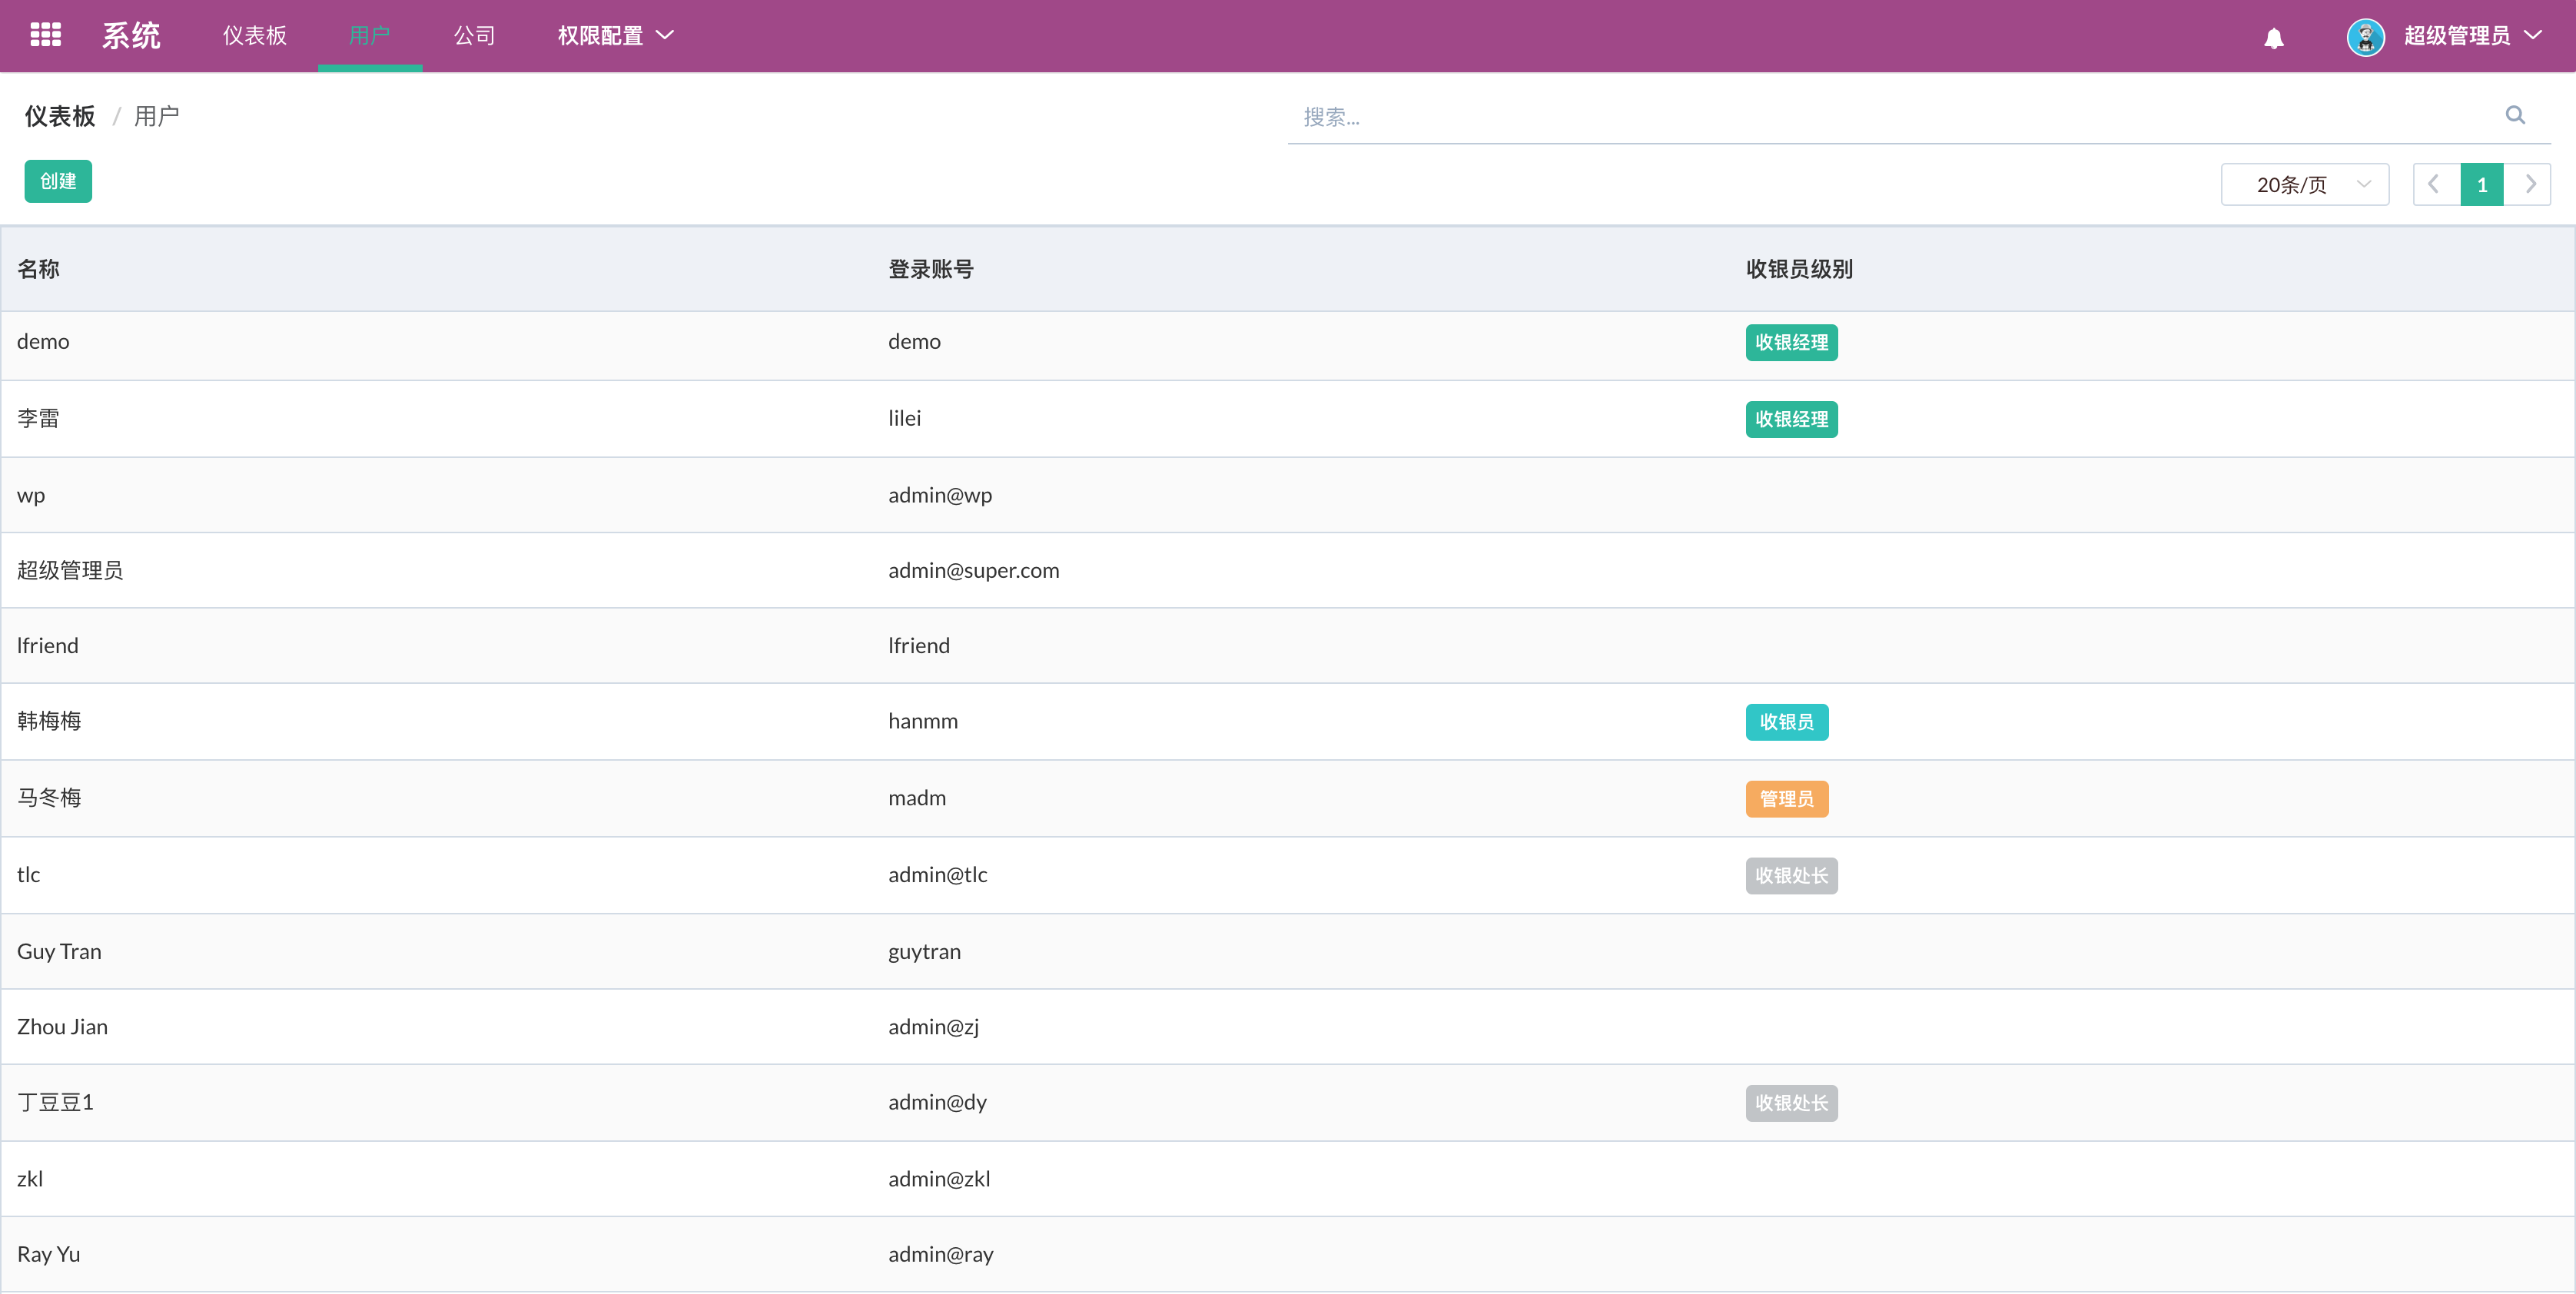Image resolution: width=2576 pixels, height=1294 pixels.
Task: Open the Ray Yu user row
Action: pyautogui.click(x=1288, y=1255)
